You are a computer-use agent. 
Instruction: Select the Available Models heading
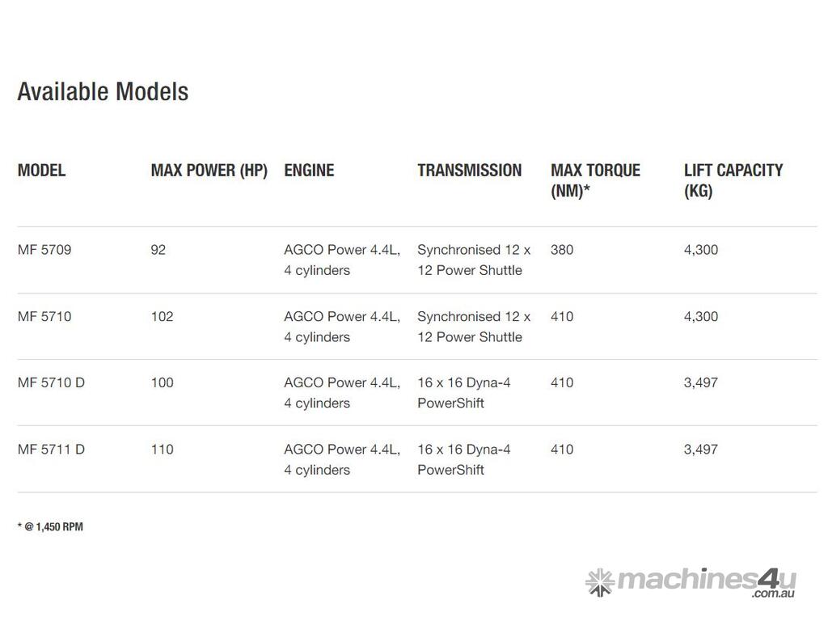[x=103, y=91]
